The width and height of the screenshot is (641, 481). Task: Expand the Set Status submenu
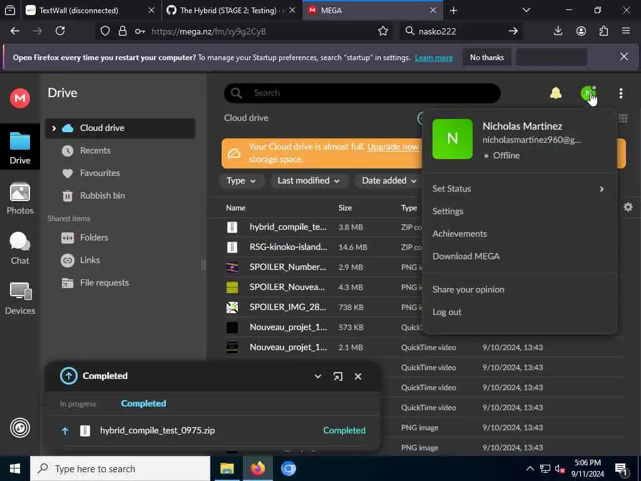tap(518, 189)
